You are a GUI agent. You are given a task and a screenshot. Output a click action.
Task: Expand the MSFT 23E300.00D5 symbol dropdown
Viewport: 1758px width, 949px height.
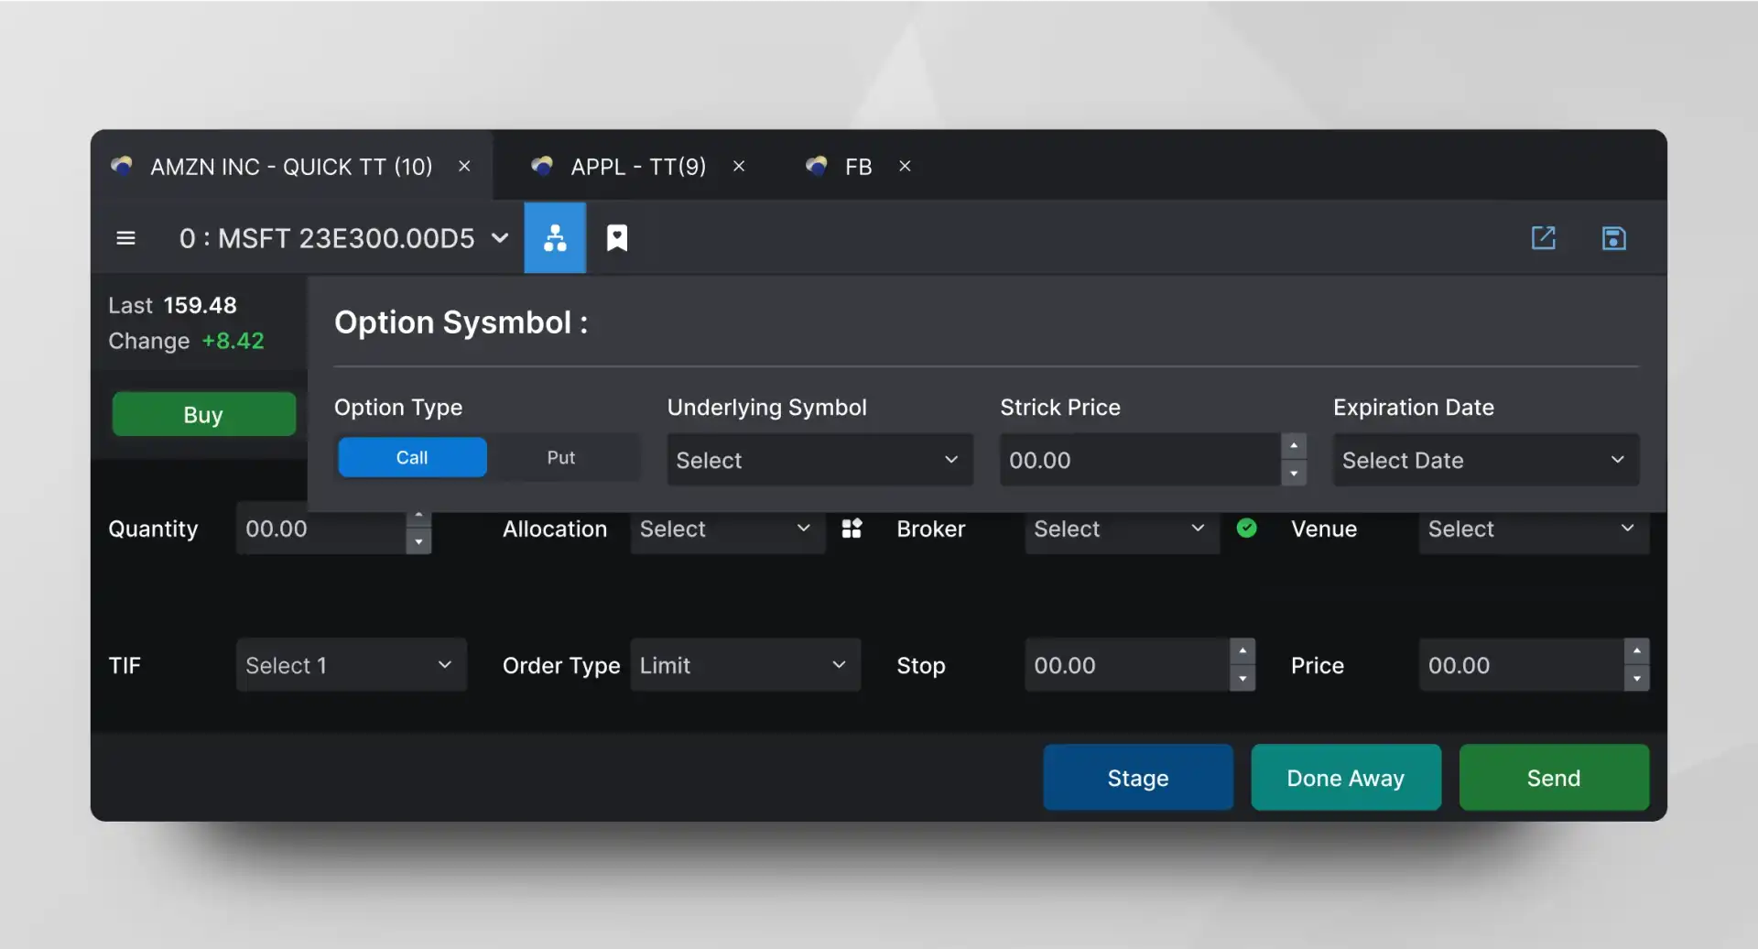[500, 238]
